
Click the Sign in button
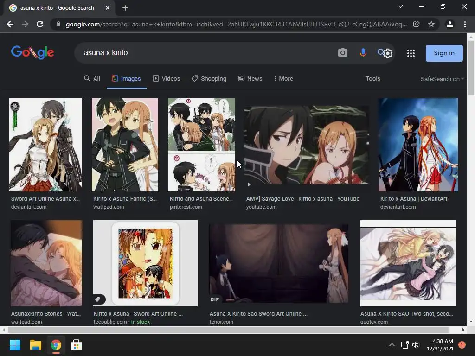coord(444,53)
